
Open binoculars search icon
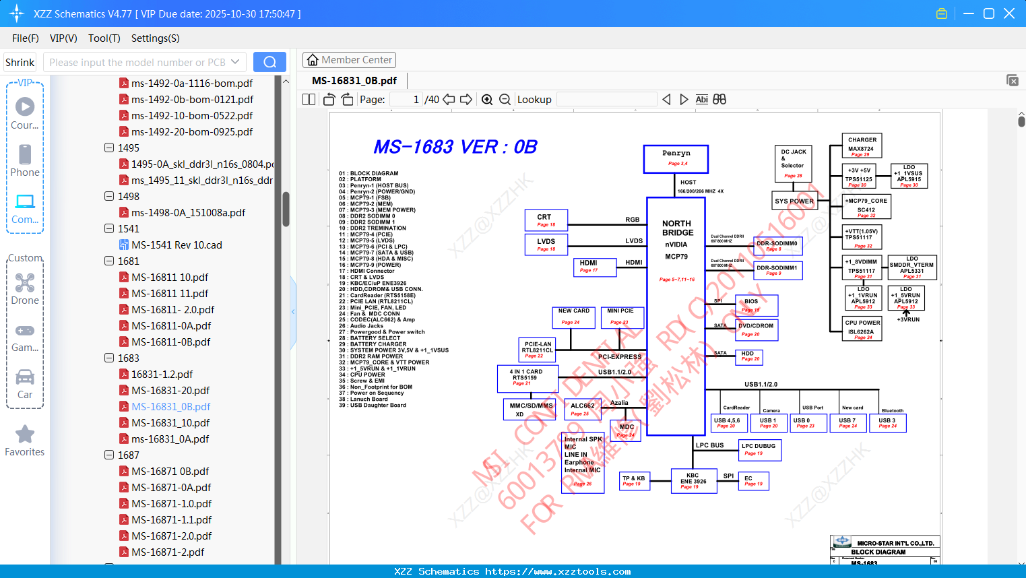pyautogui.click(x=719, y=100)
